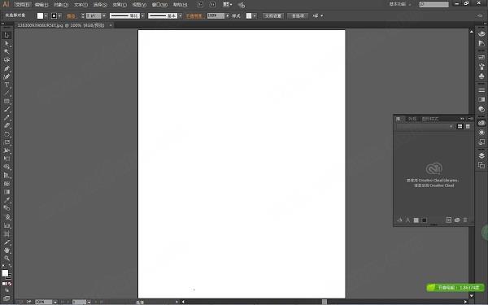488x305 pixels.
Task: Select the Rectangle tool
Action: pos(7,101)
